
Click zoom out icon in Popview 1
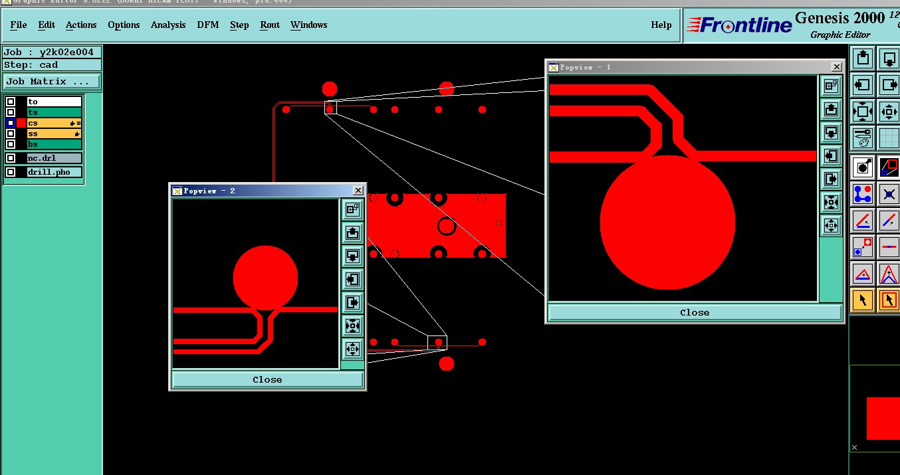[x=831, y=225]
